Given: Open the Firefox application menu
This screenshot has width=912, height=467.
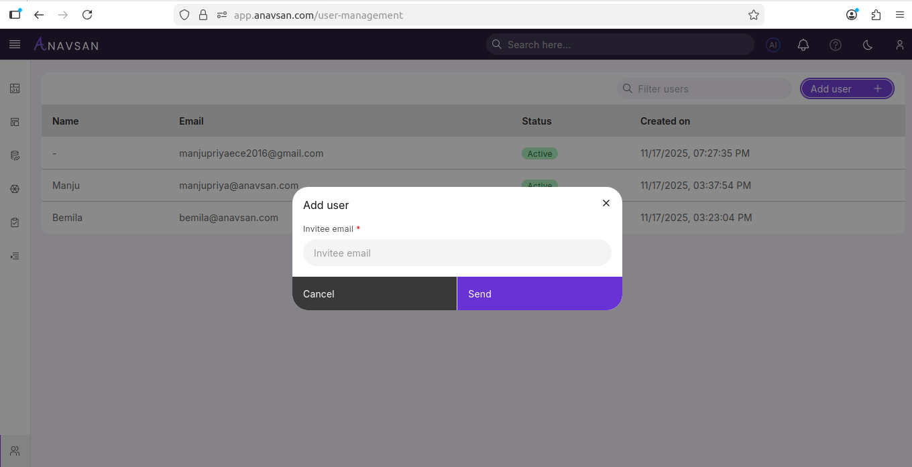Looking at the screenshot, I should click(899, 14).
